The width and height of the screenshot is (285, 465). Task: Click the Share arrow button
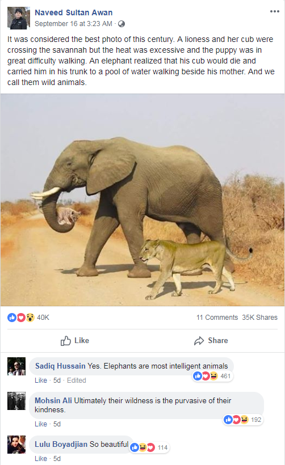[x=211, y=341]
